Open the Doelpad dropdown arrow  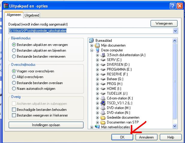pyautogui.click(x=175, y=31)
